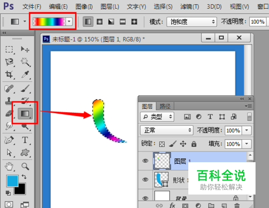This screenshot has width=269, height=208.
Task: Hide 形状 1 layer eye icon
Action: [x=145, y=179]
